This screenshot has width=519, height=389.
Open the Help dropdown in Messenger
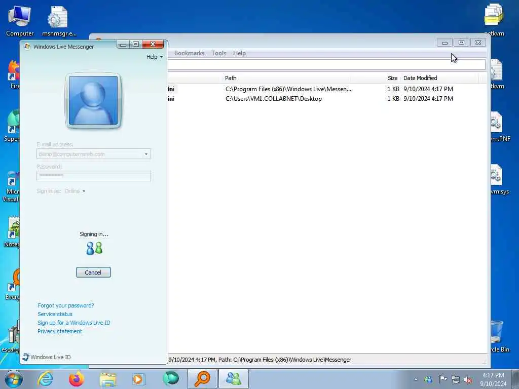click(155, 57)
